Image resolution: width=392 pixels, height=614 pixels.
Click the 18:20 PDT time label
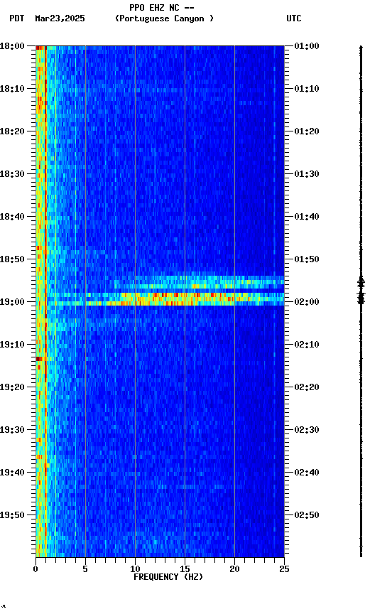click(12, 131)
